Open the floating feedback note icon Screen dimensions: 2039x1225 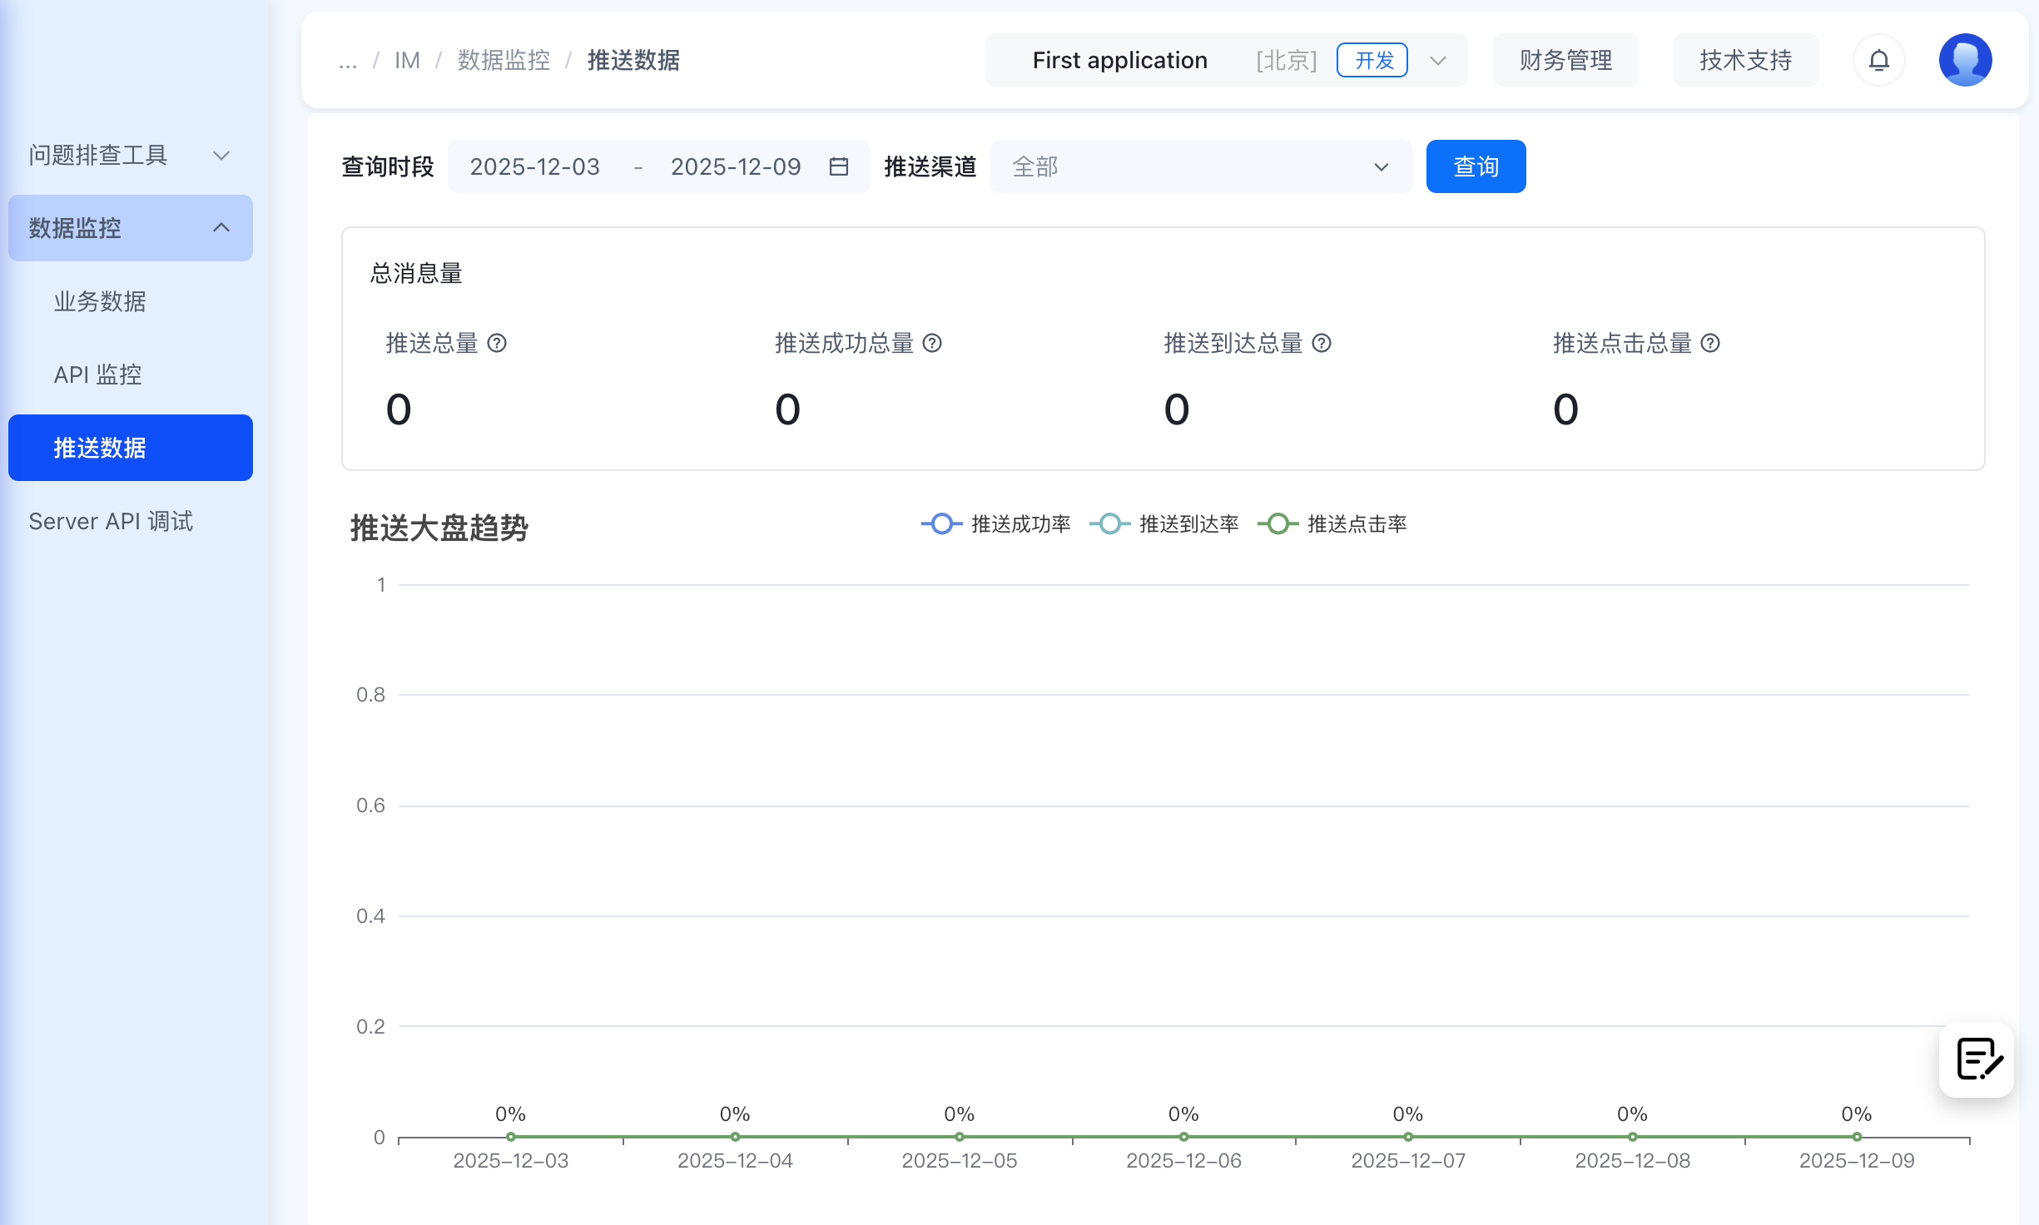tap(1977, 1059)
